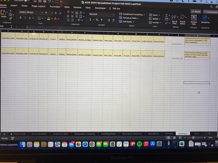Decrease font size with smaller A icon
218x163 pixels.
[x=60, y=13]
